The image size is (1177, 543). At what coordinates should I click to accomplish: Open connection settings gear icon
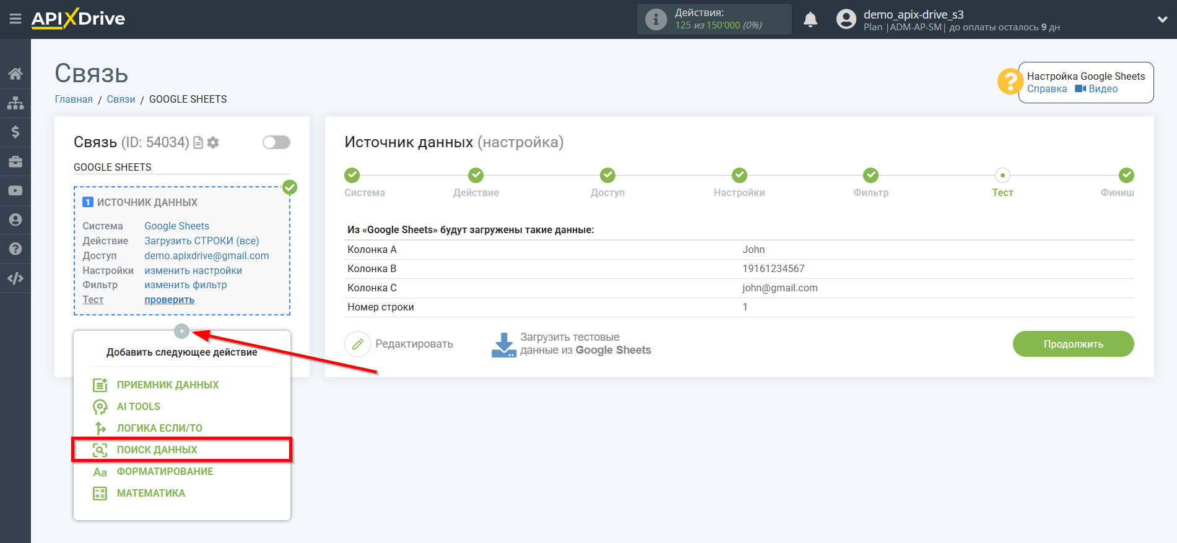tap(213, 143)
